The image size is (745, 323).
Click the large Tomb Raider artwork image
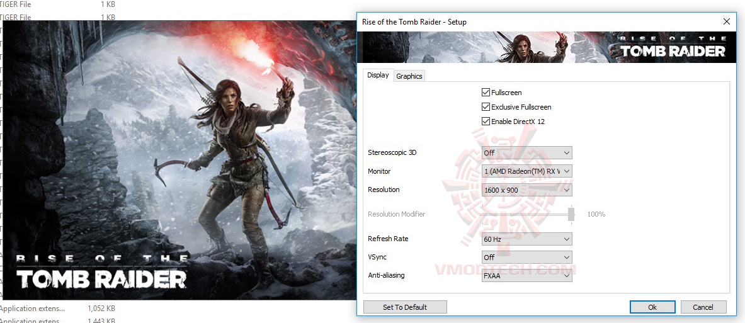click(179, 160)
